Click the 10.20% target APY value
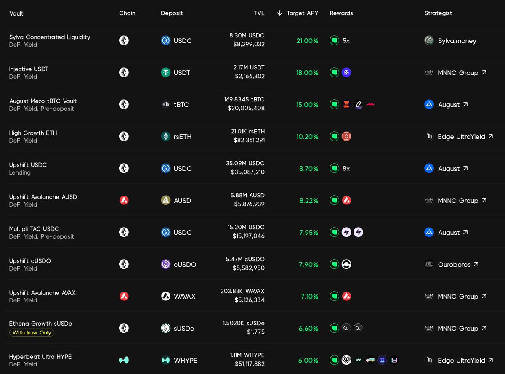This screenshot has width=505, height=374. coord(308,137)
